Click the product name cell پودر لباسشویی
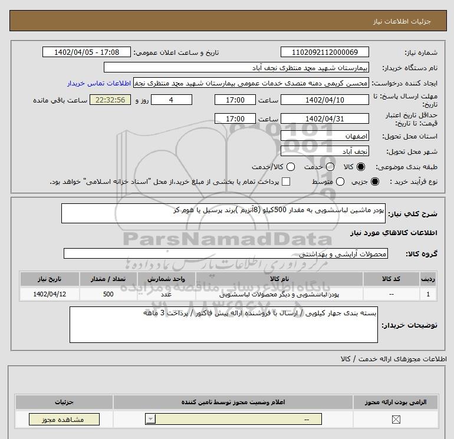454x439 pixels. (x=279, y=294)
